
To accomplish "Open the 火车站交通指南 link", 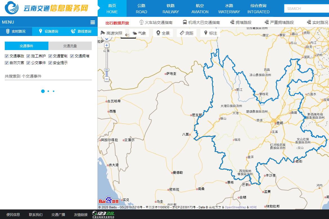I will click(x=156, y=22).
